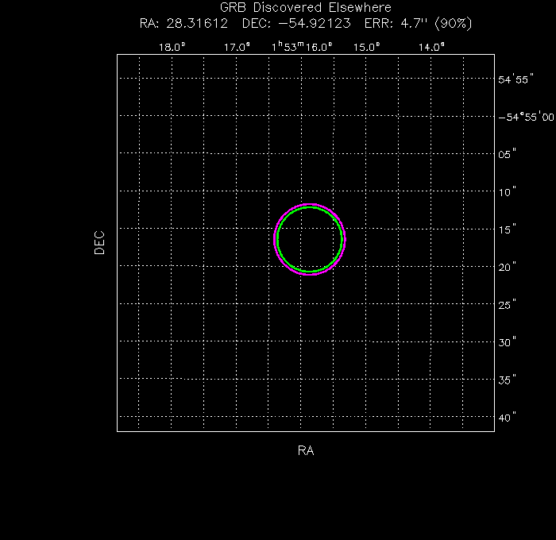Click the 25" declination tick label
The image size is (556, 540).
[x=507, y=305]
